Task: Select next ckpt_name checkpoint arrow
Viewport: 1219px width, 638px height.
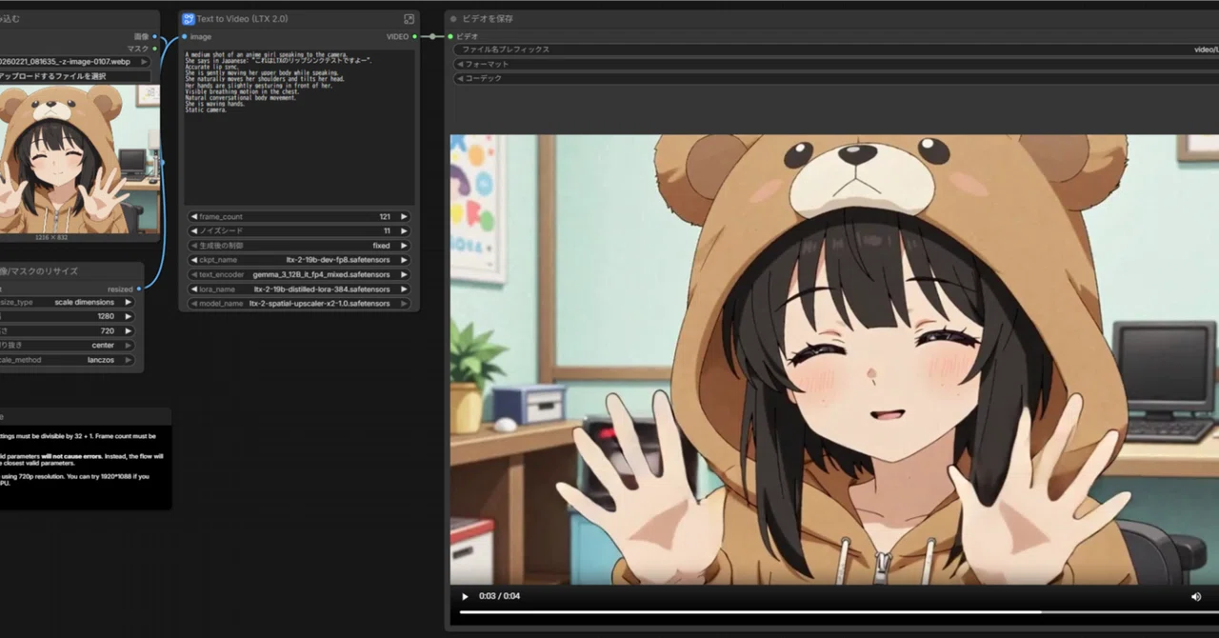Action: point(404,260)
